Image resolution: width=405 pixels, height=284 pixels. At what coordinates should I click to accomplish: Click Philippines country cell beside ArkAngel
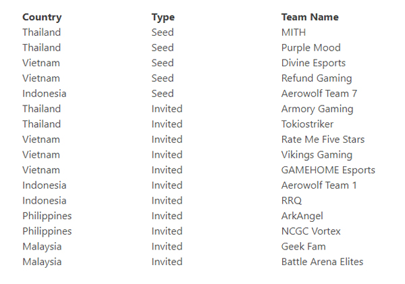click(x=47, y=216)
